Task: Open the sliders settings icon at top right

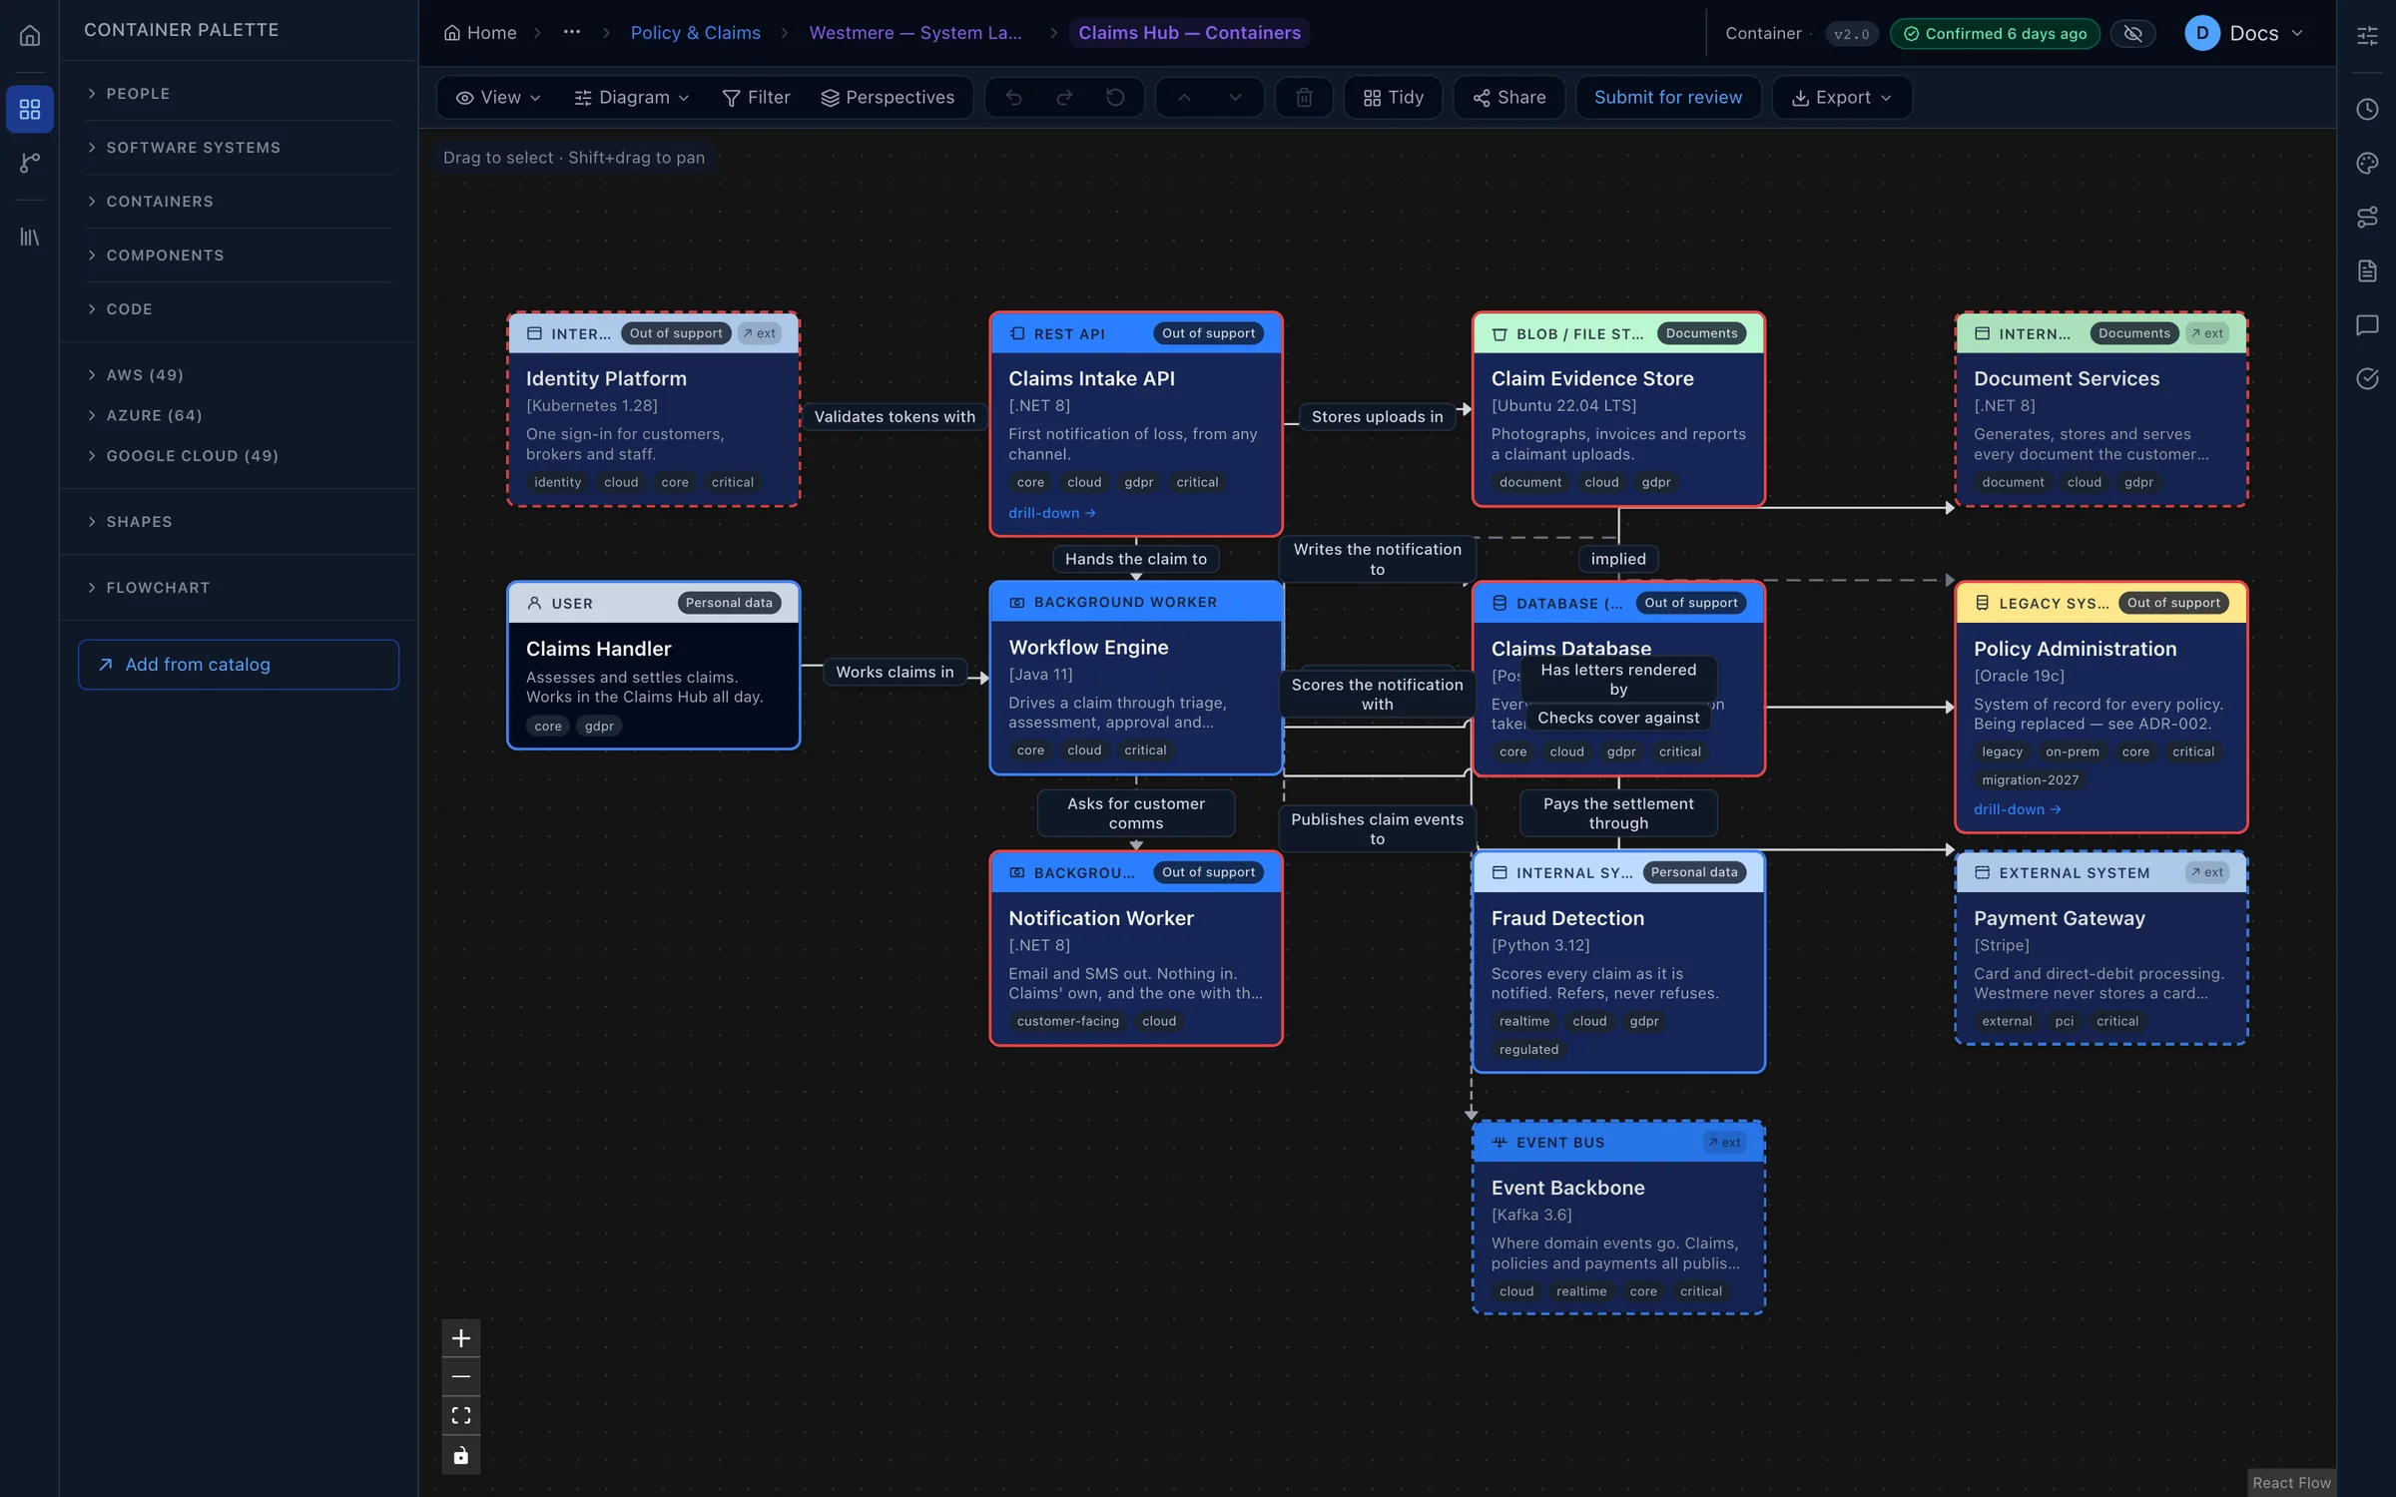Action: [x=2367, y=36]
